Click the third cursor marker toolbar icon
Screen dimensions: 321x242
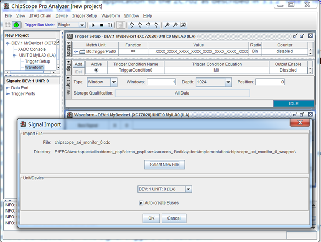tap(148, 25)
